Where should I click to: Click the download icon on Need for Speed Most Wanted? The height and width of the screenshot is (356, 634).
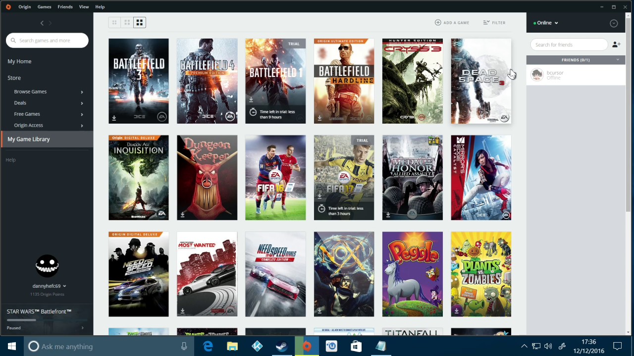(x=182, y=311)
